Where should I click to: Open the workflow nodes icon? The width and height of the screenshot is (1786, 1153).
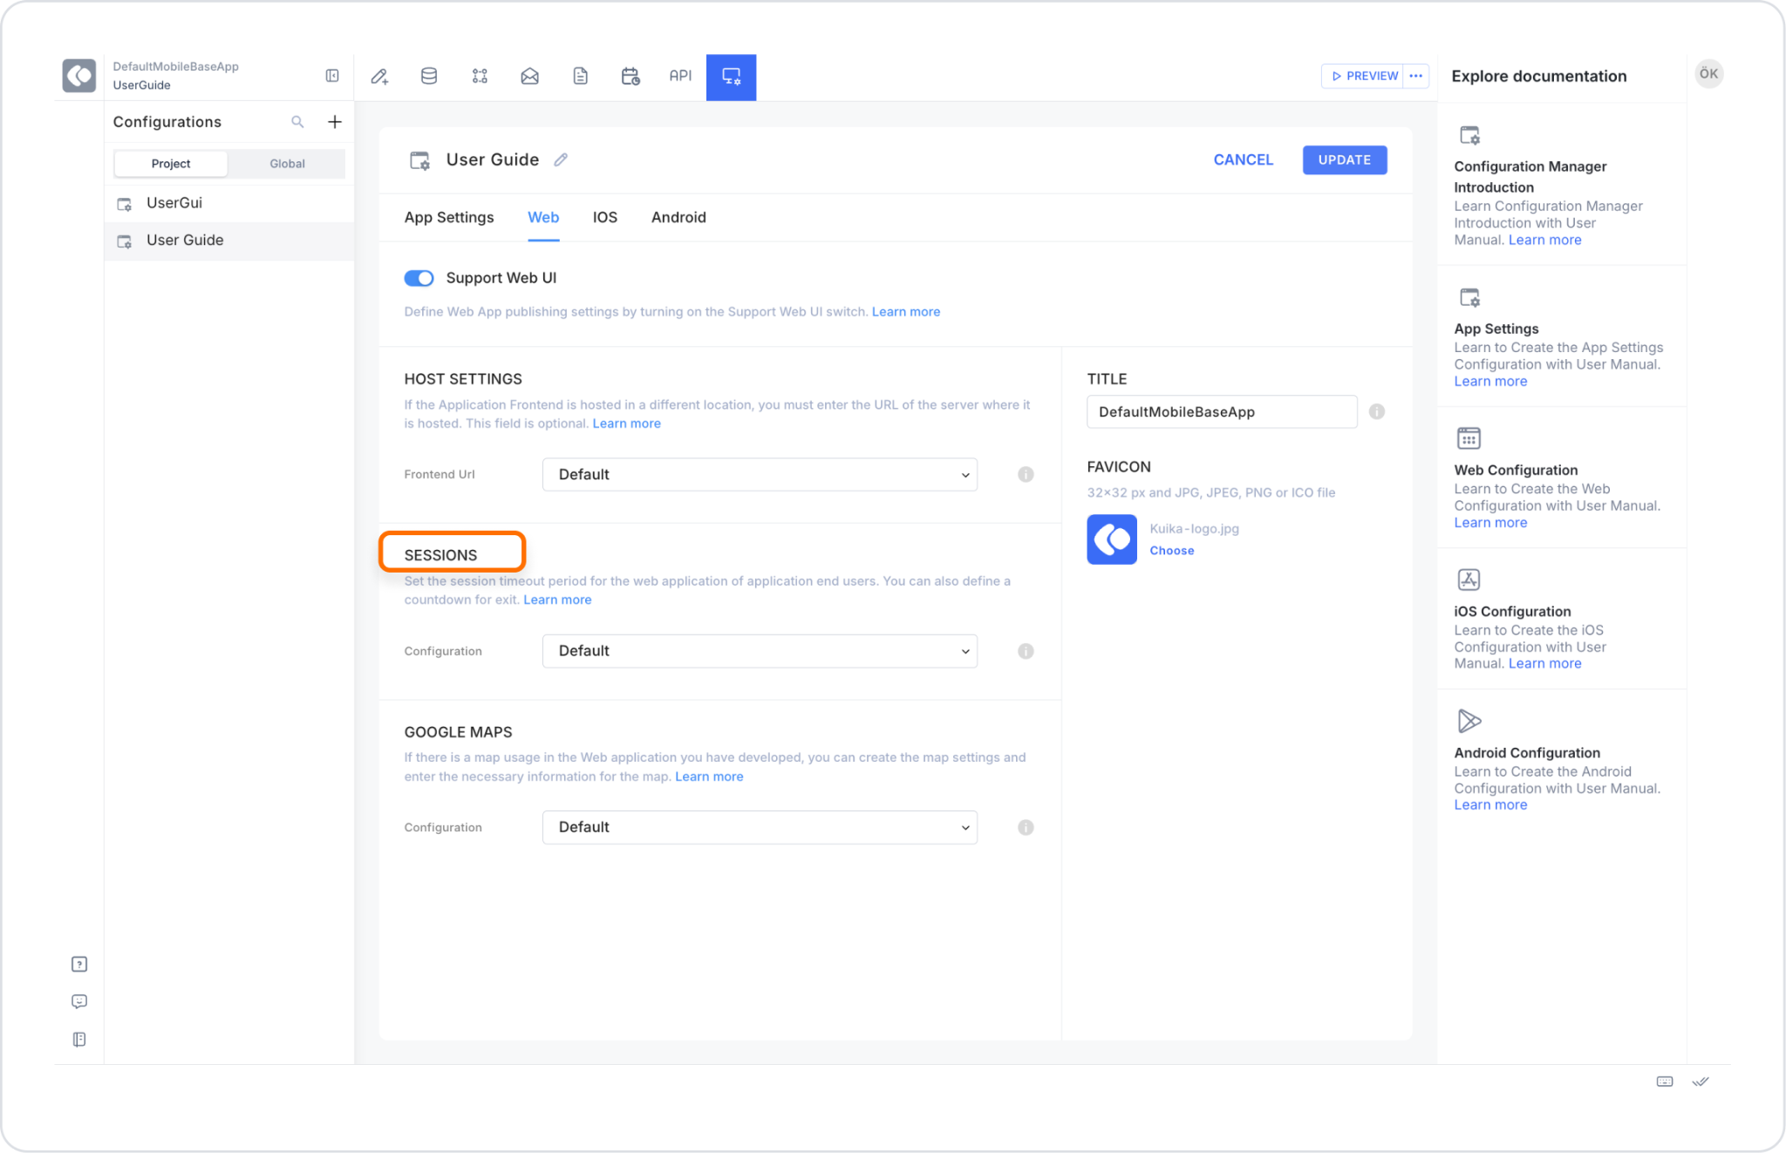(x=480, y=77)
